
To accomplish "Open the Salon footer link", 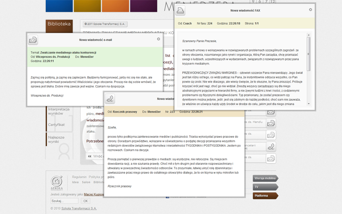I will [86, 182].
